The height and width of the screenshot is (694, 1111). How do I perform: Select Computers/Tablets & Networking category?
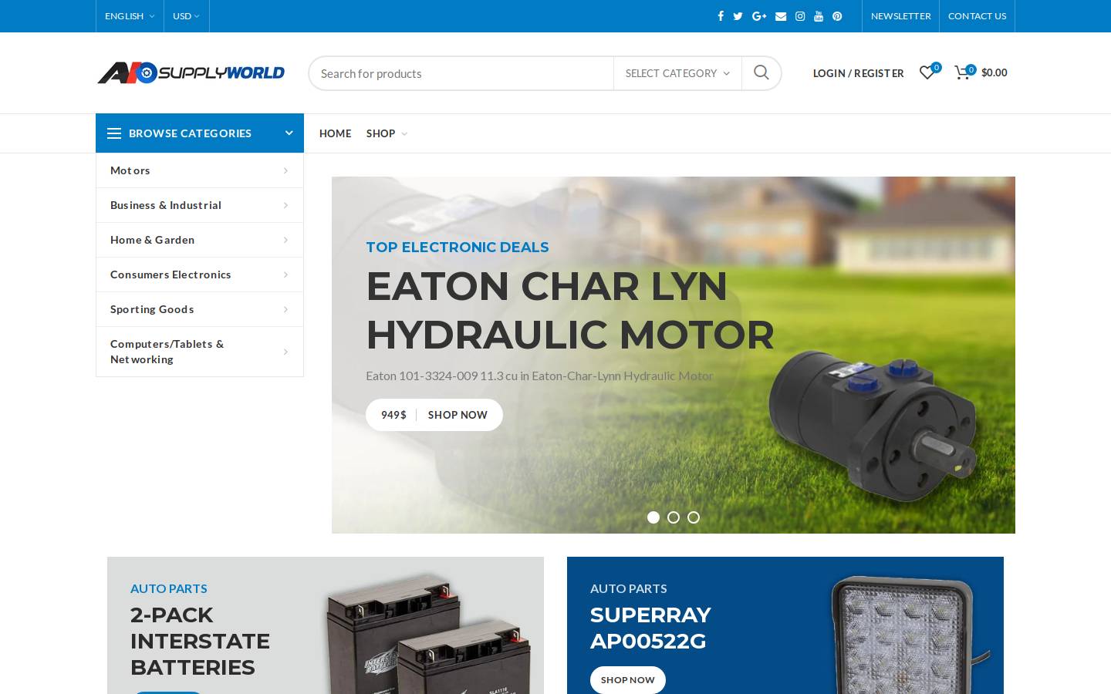pyautogui.click(x=200, y=352)
